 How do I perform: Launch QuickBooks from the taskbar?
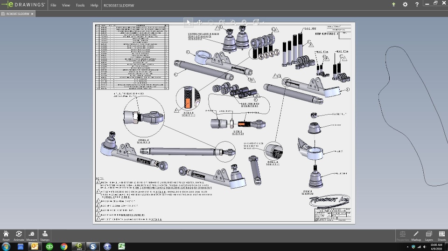coord(49,246)
